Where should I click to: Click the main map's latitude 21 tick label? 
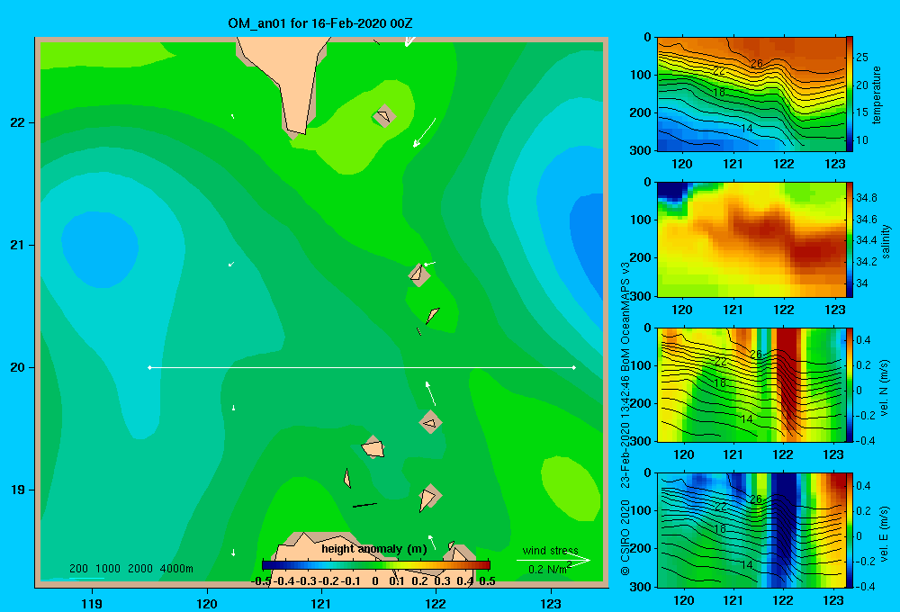18,245
